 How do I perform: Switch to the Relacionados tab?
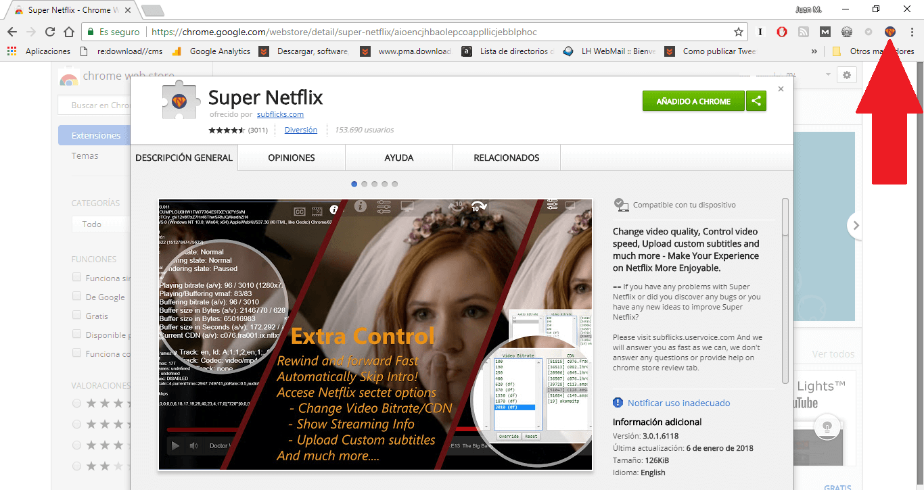(507, 157)
